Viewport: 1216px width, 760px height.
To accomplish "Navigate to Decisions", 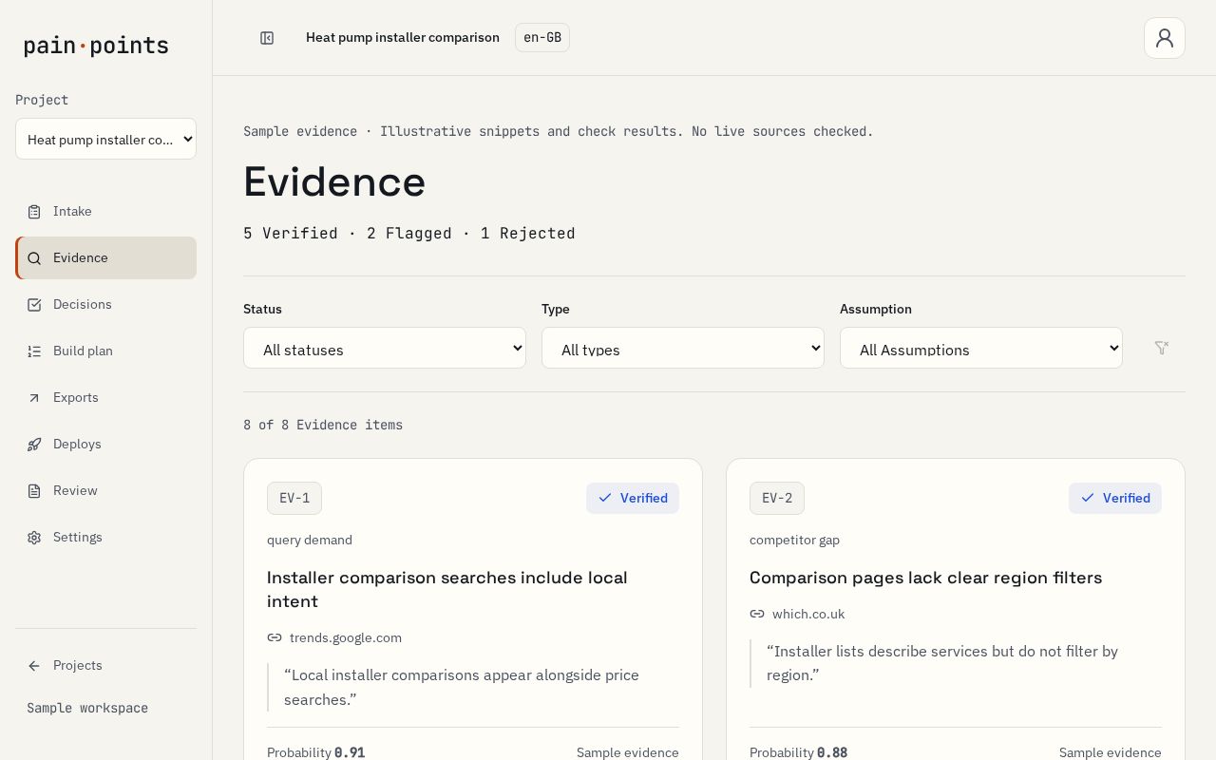I will coord(105,304).
